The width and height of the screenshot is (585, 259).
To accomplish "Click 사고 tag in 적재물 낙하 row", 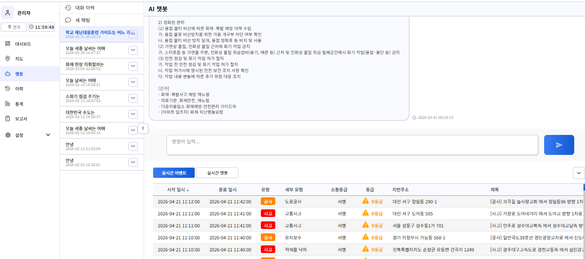I will pyautogui.click(x=268, y=250).
